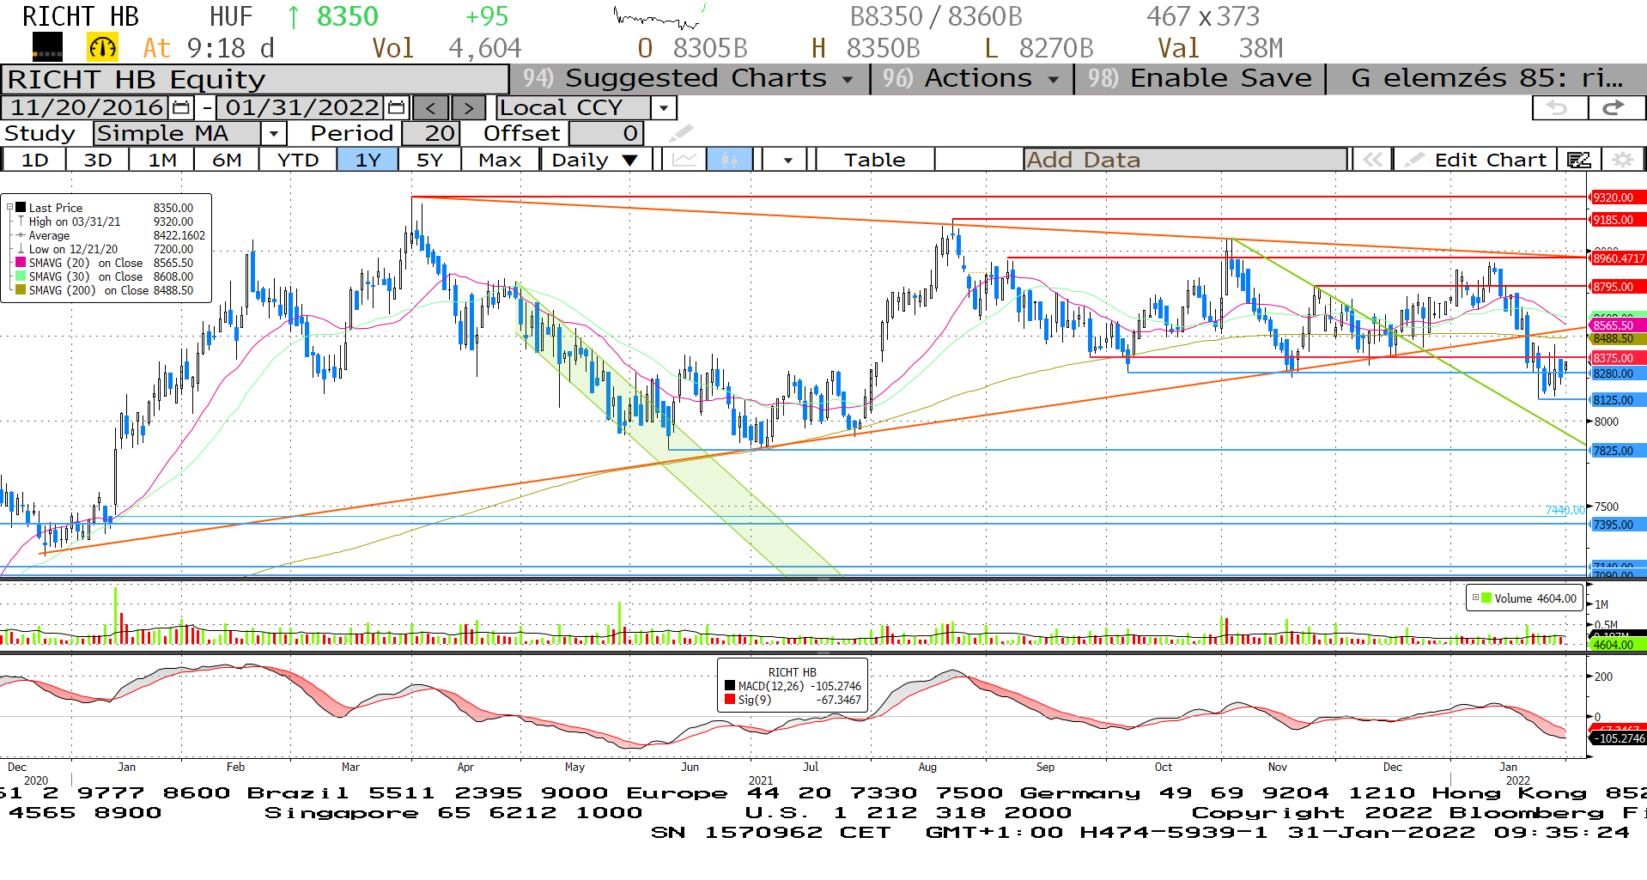Click the start date field 11/20/2016
Image resolution: width=1647 pixels, height=880 pixels.
point(87,107)
